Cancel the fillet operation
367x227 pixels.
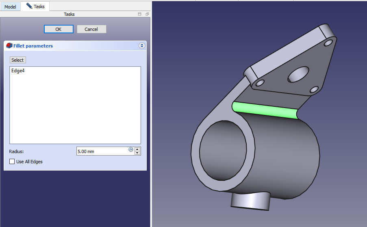pos(91,29)
